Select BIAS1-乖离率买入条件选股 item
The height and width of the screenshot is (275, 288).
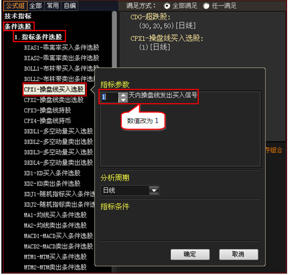(62, 47)
